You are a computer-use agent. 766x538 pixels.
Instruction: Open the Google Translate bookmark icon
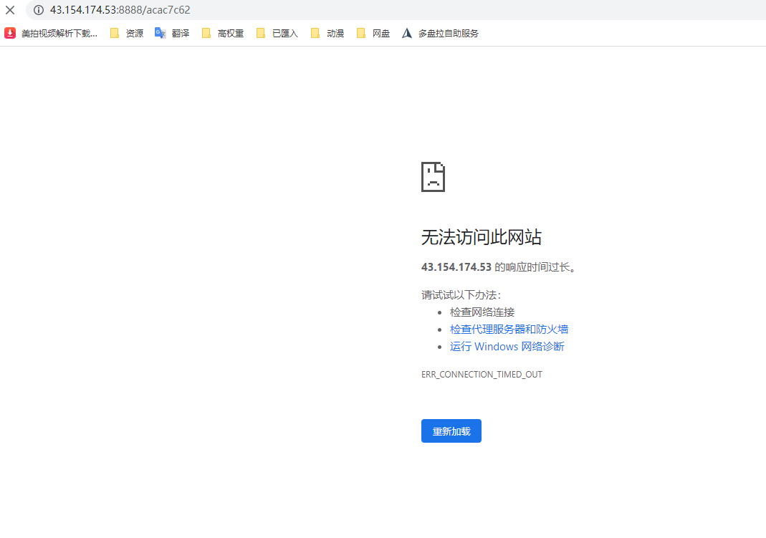(x=160, y=32)
